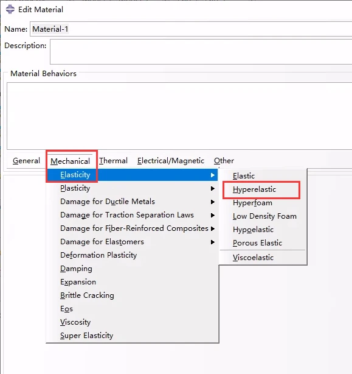Viewport: 352px width, 374px height.
Task: Click into the Description text box
Action: point(201,52)
